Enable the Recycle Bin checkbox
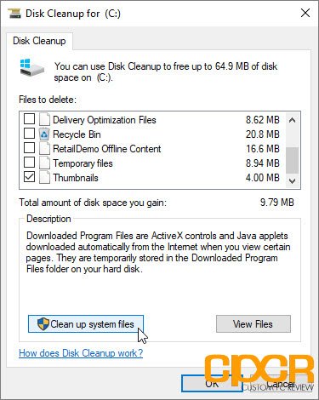 tap(29, 134)
